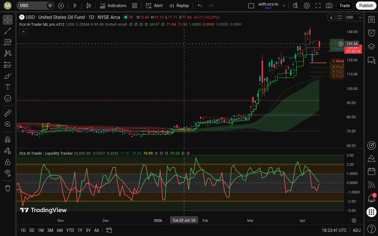This screenshot has width=378, height=236.
Task: Open the emoji and icons tool
Action: pos(8,98)
